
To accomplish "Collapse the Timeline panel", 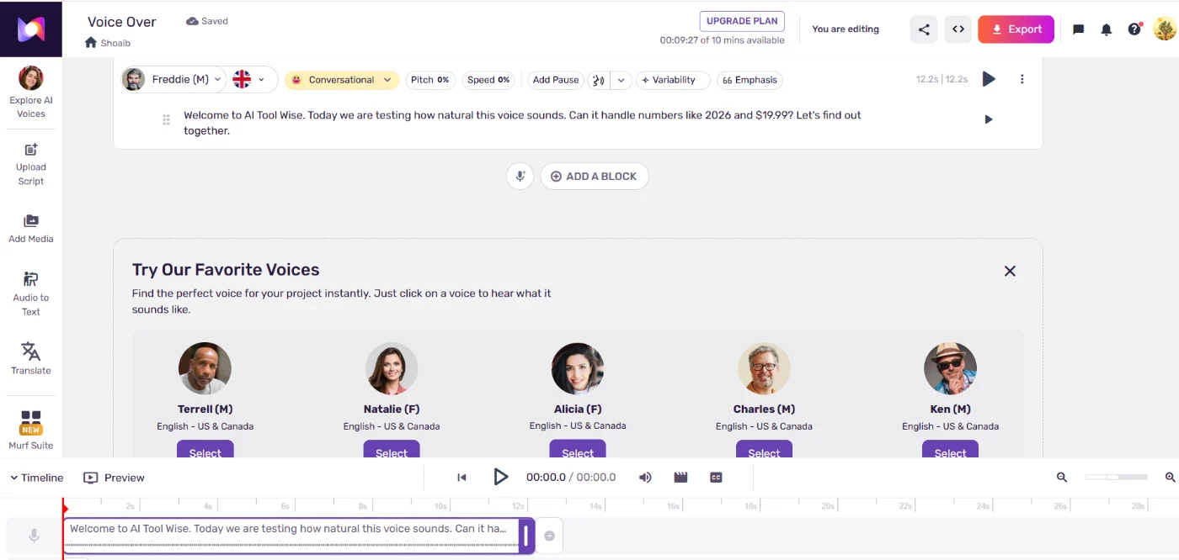I will (x=36, y=478).
